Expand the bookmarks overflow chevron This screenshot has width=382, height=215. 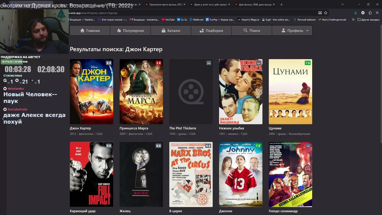point(353,20)
